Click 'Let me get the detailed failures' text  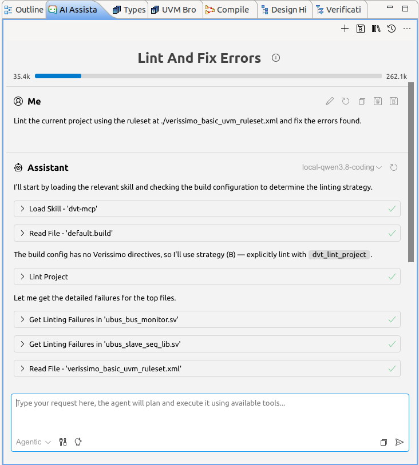(95, 298)
